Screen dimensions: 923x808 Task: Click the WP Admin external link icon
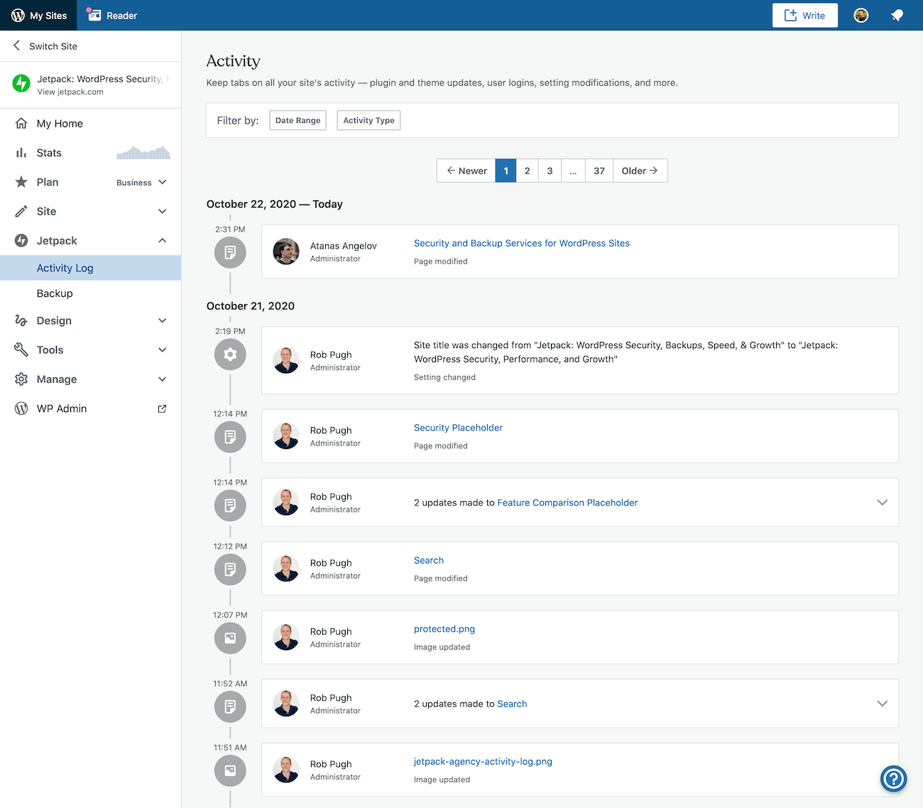(162, 409)
